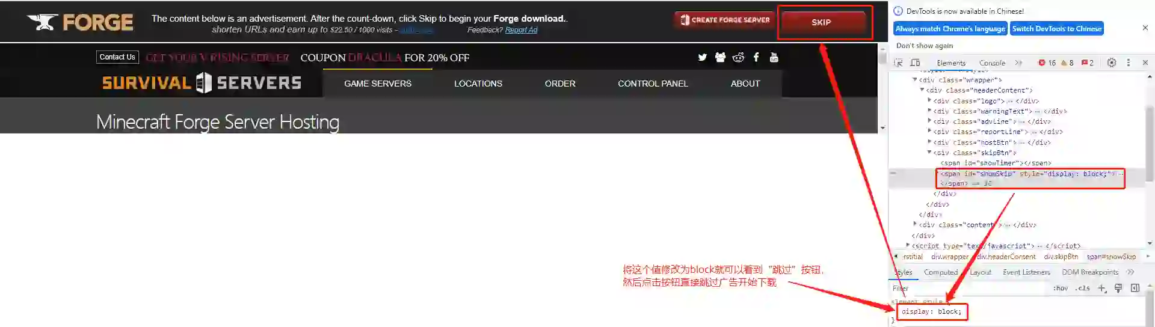The image size is (1155, 327).
Task: Collapse the div class="skipBtn" node
Action: pyautogui.click(x=929, y=153)
